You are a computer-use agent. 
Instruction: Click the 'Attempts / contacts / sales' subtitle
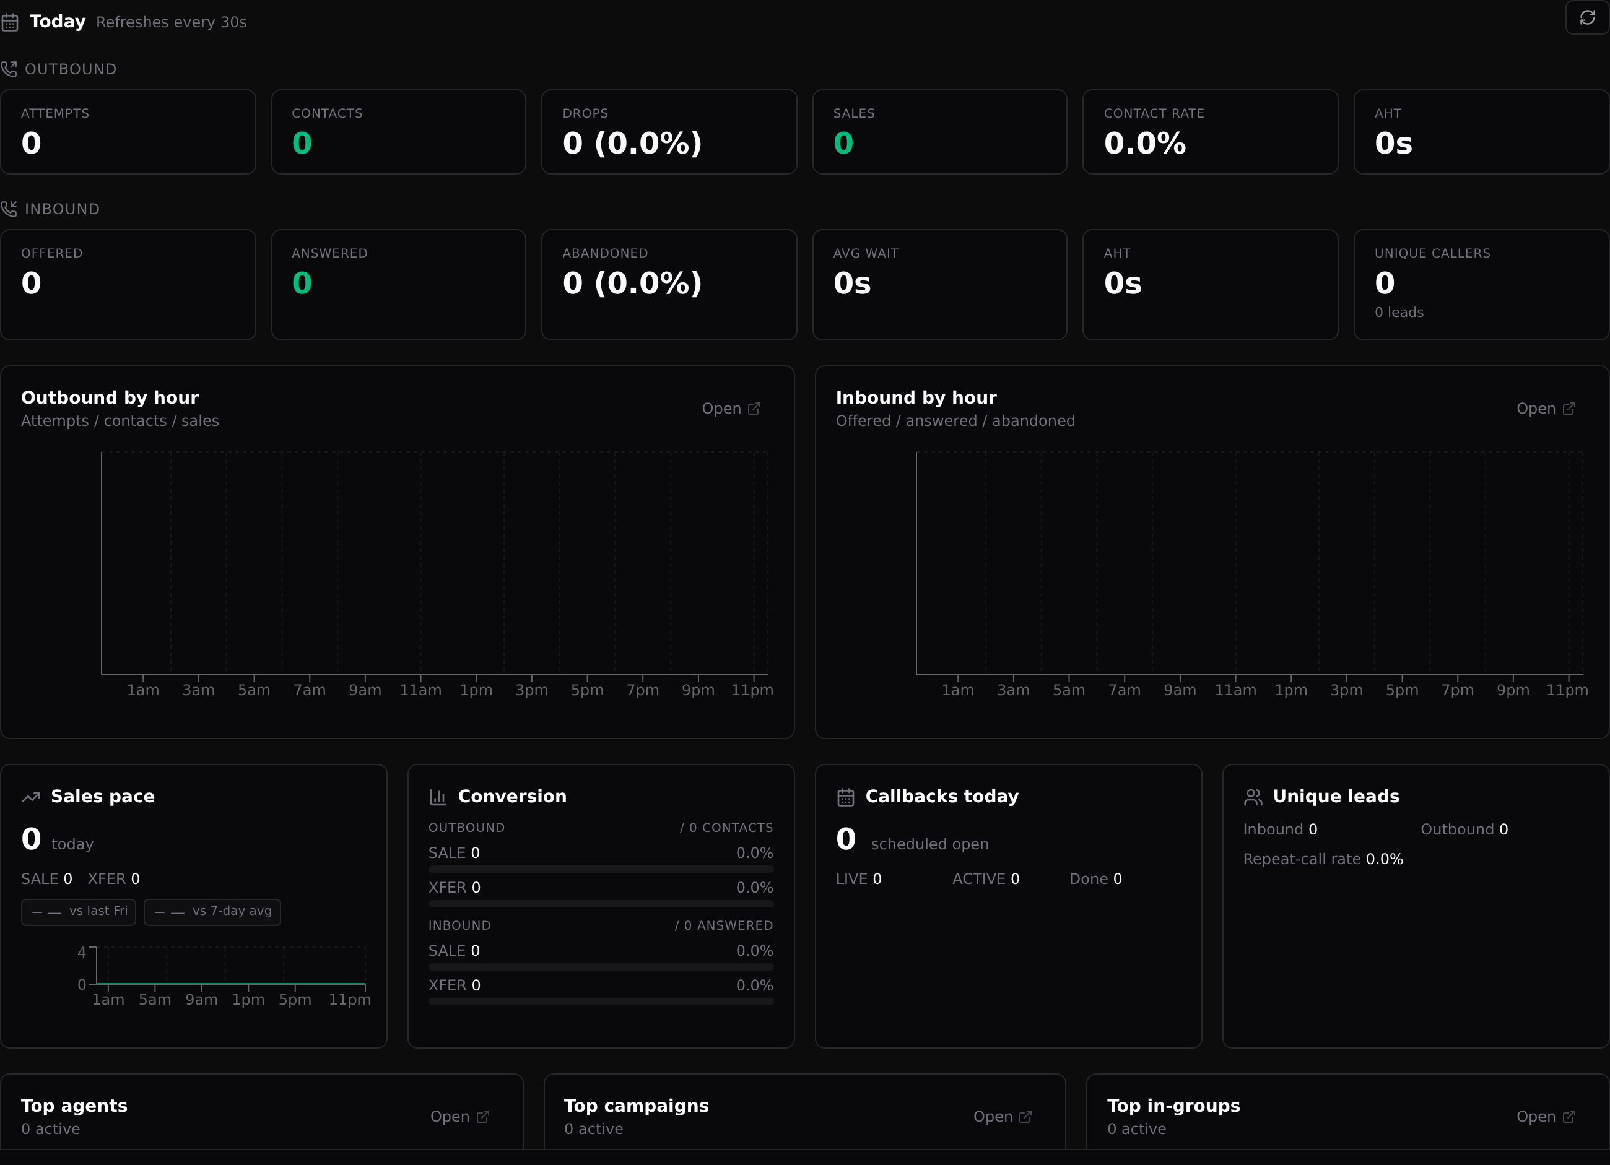click(x=120, y=421)
